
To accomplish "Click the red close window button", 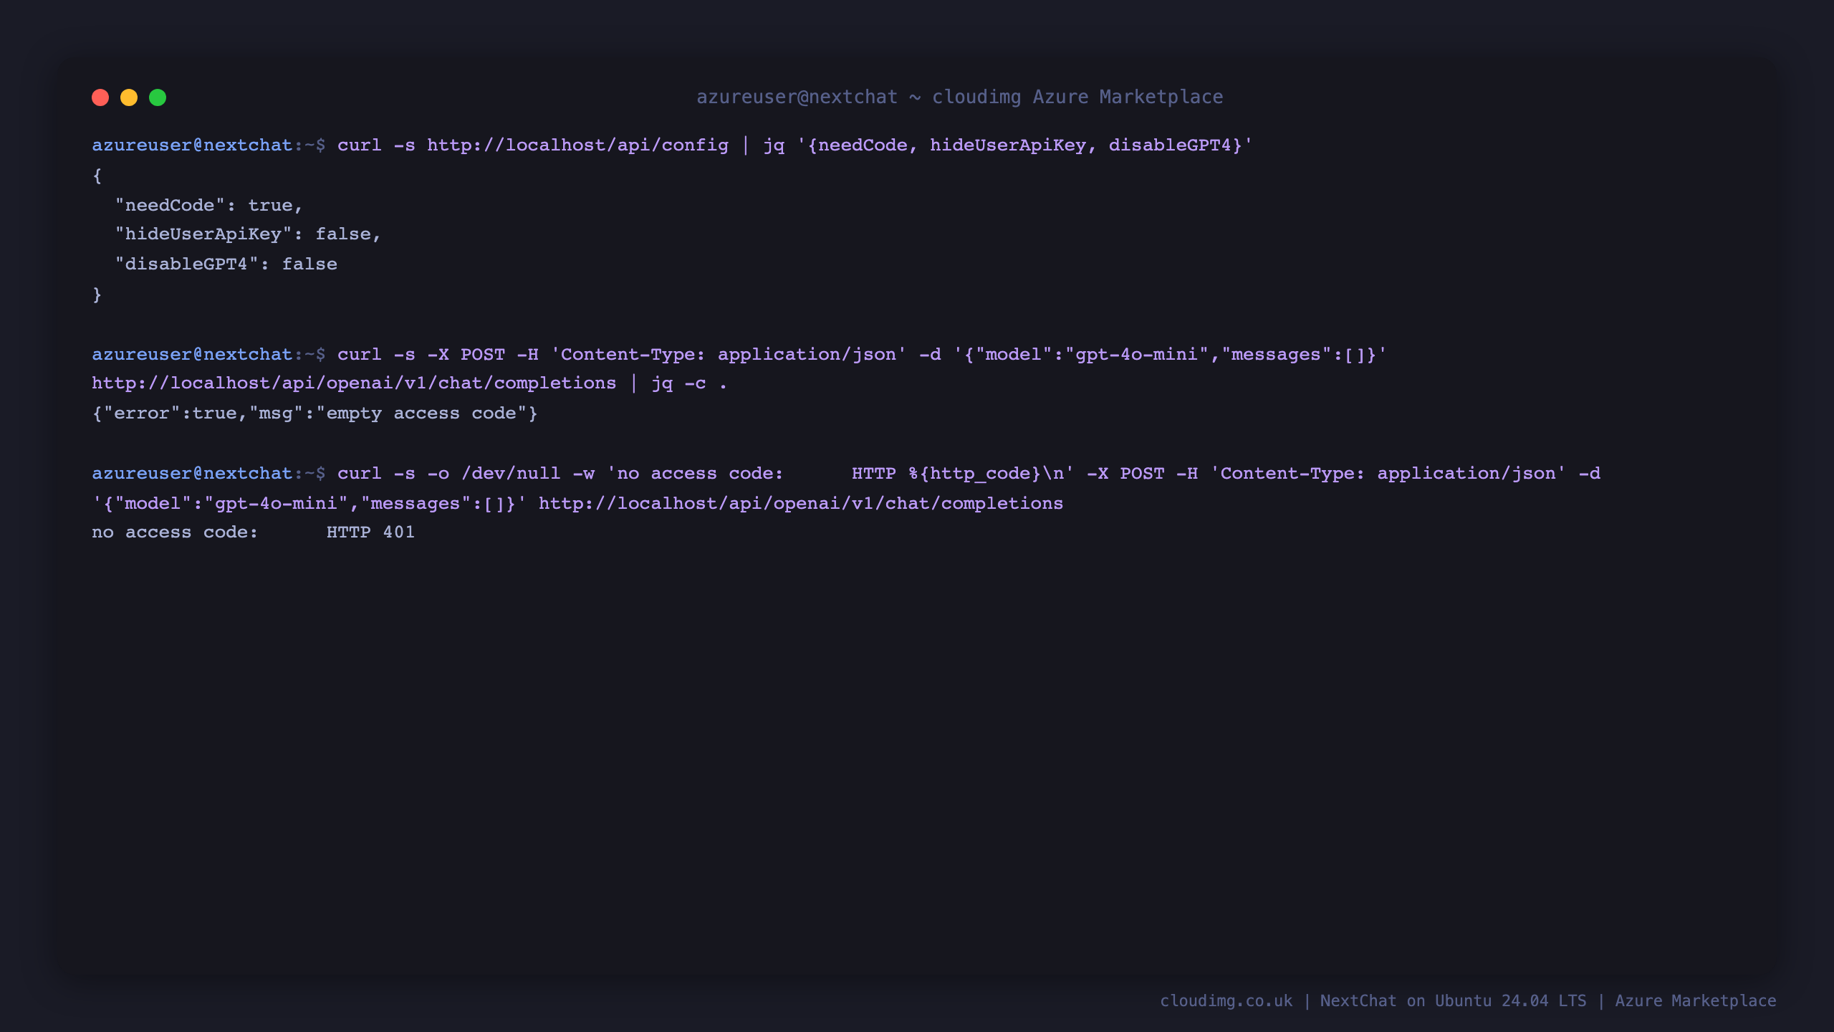I will (x=100, y=97).
